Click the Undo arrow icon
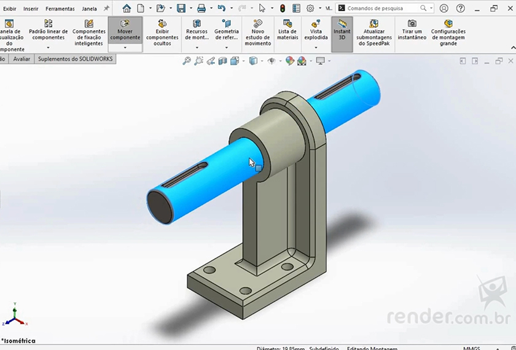The image size is (516, 350). (221, 9)
